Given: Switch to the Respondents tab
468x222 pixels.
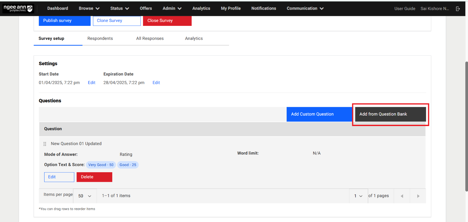Looking at the screenshot, I should 100,38.
